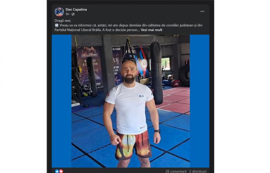Click the round logo banner behind the man
This screenshot has width=270, height=173.
144,64
